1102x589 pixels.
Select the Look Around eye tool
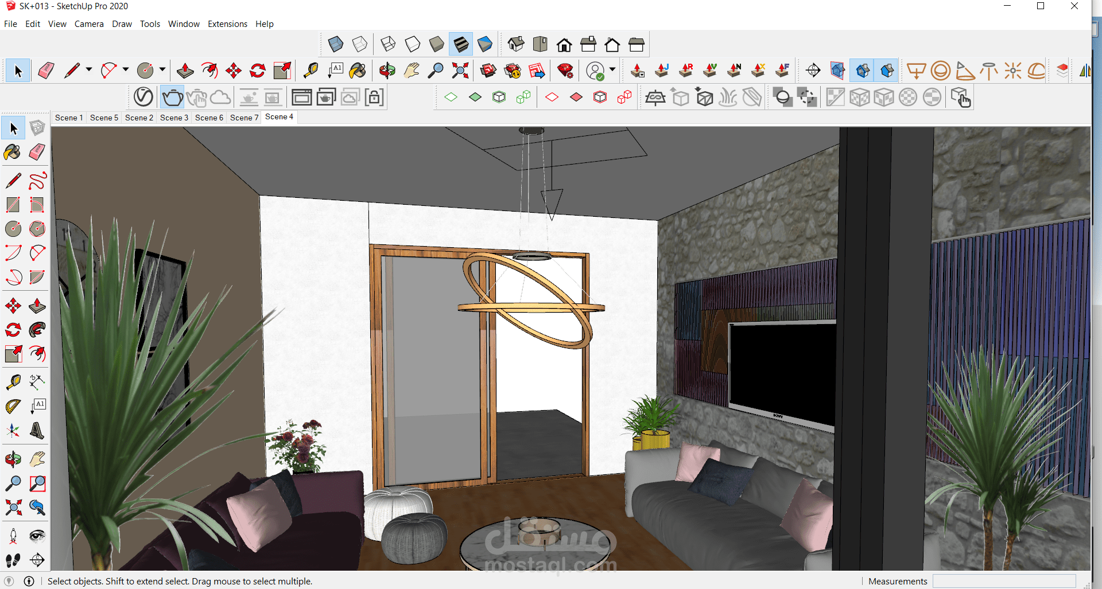[x=37, y=536]
